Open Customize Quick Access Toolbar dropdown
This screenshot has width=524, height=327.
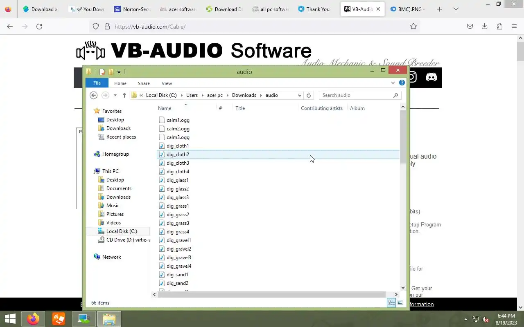(x=119, y=72)
